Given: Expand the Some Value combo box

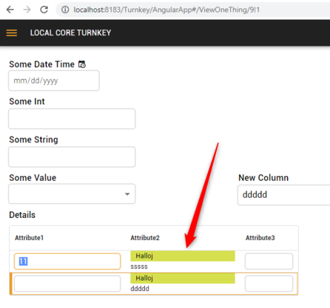Looking at the screenshot, I should pyautogui.click(x=72, y=194).
